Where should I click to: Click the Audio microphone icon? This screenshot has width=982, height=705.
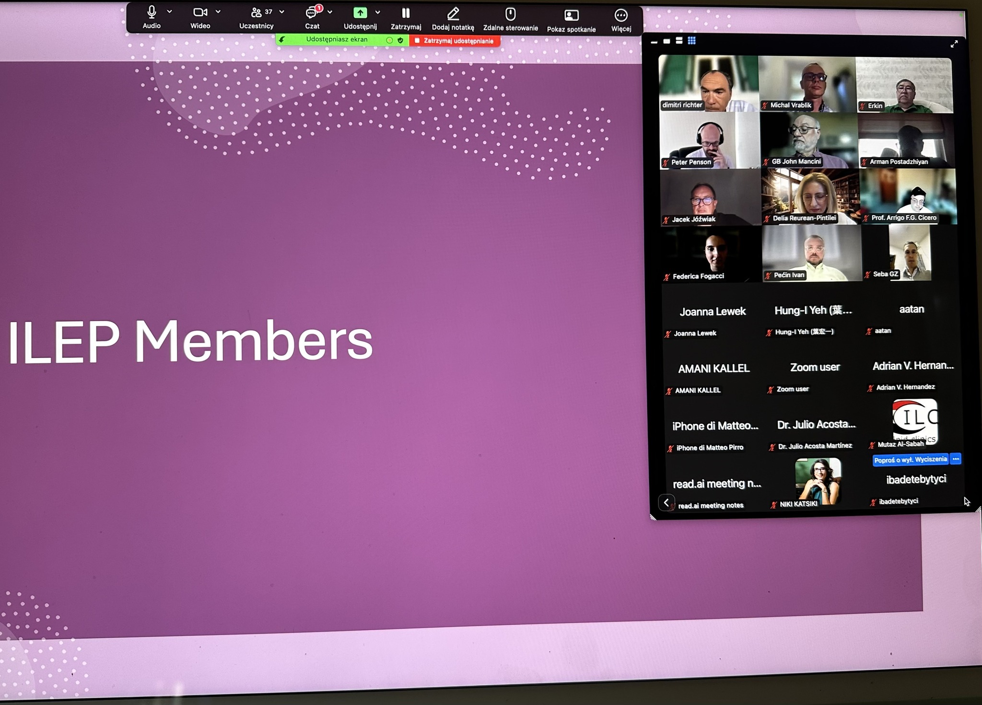(152, 12)
